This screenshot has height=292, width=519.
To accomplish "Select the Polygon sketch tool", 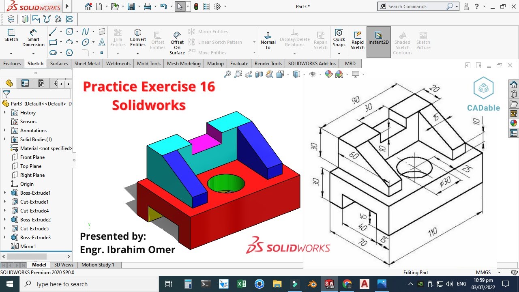I will coord(69,53).
